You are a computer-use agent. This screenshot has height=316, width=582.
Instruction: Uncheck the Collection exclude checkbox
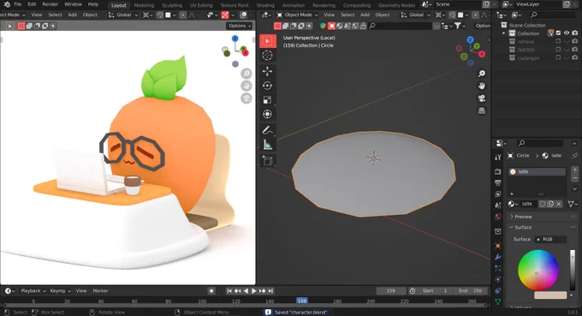(558, 33)
